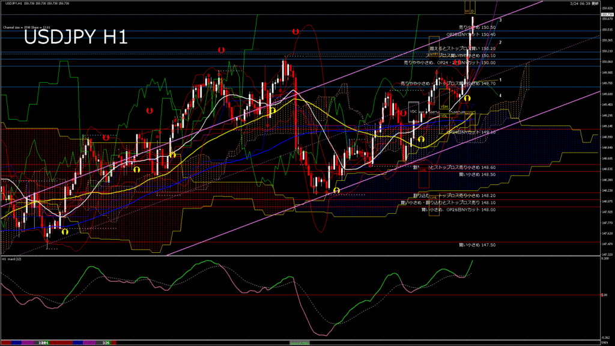Viewport: 615px width, 346px height.
Task: Select the white YDC box on chart
Action: (x=413, y=112)
